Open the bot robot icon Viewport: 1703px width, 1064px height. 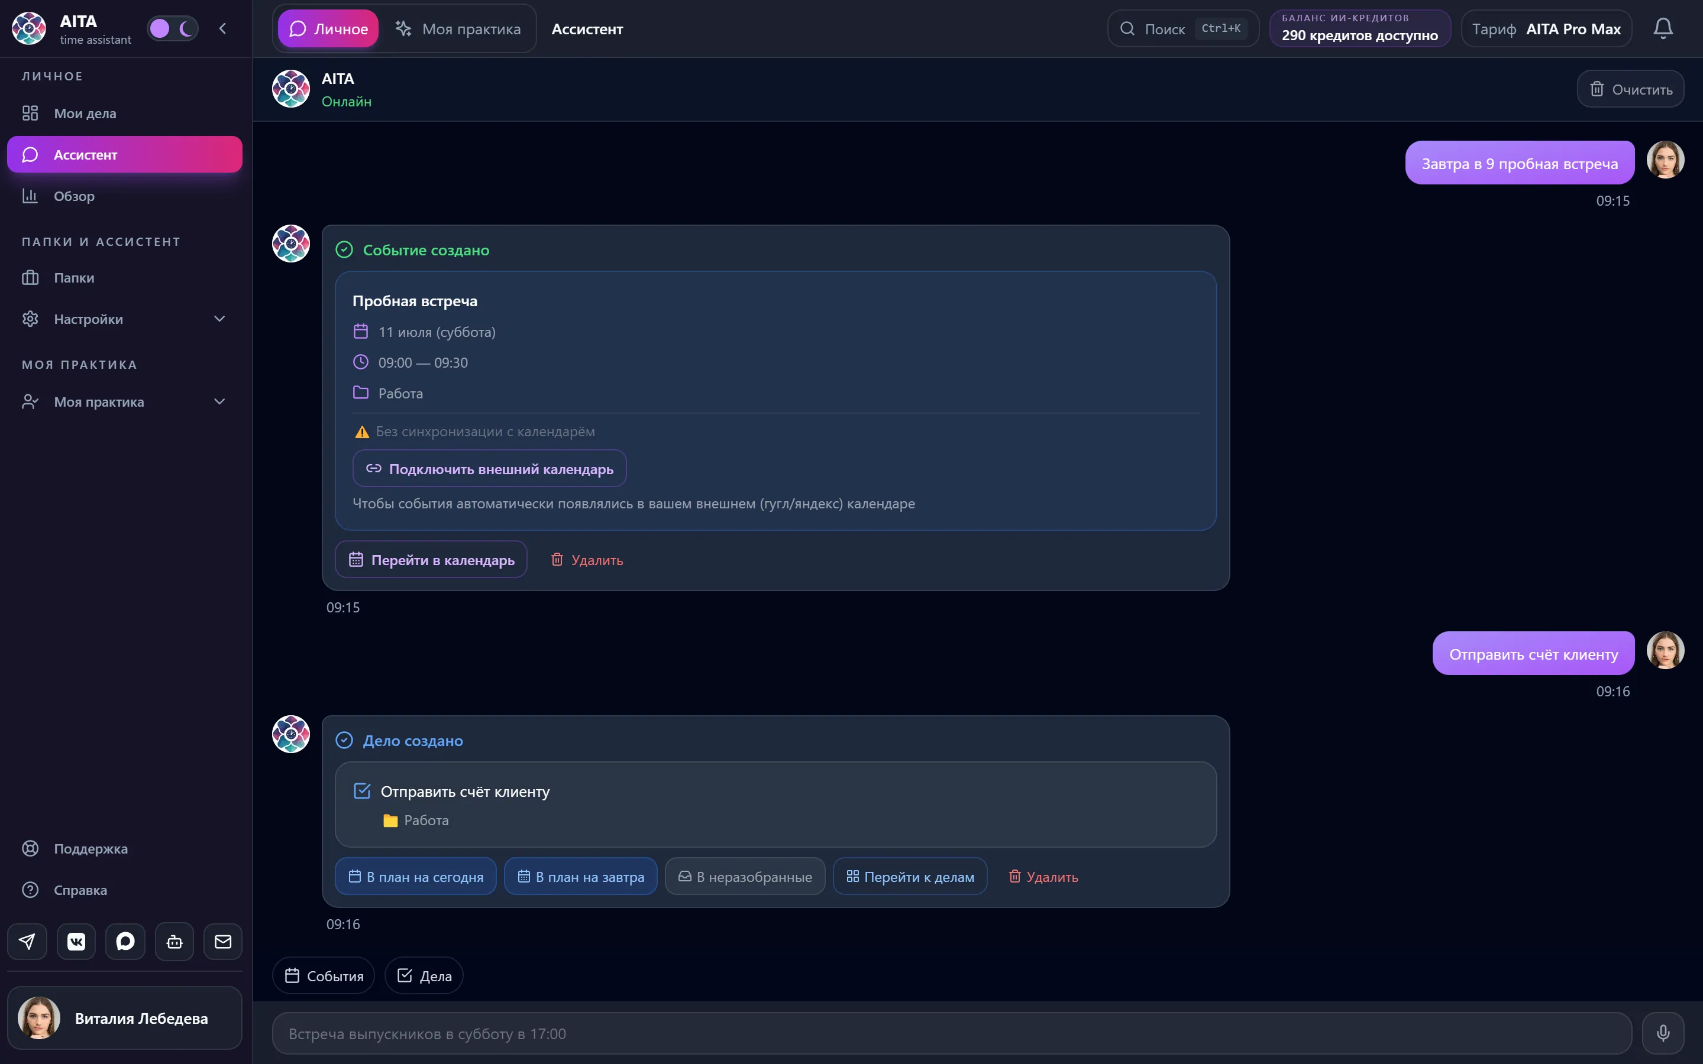174,942
